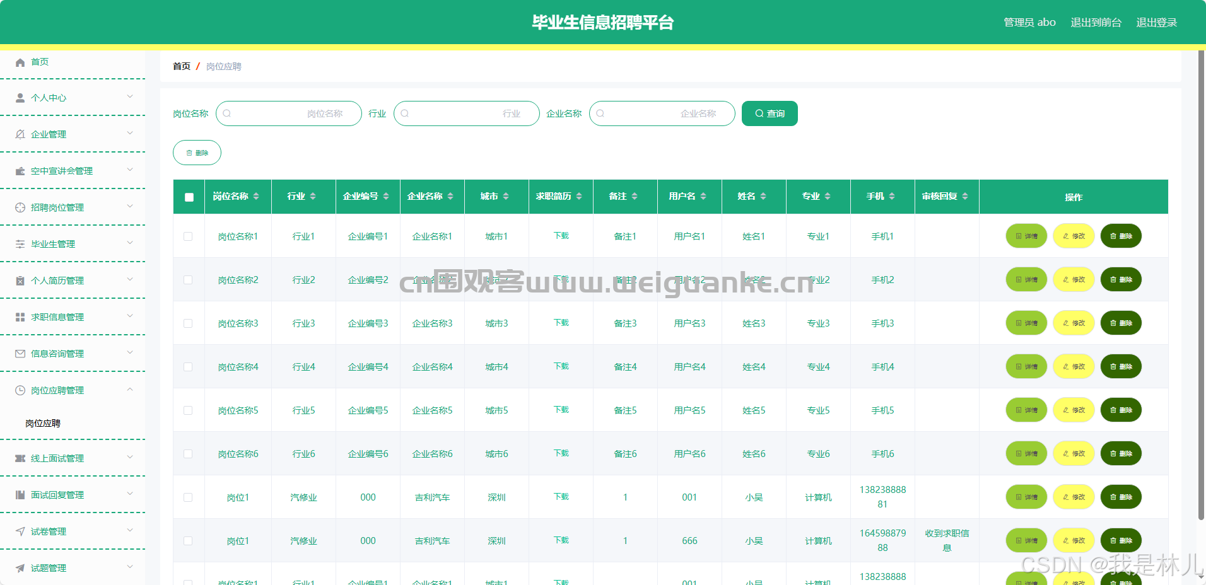The height and width of the screenshot is (585, 1206).
Task: Click the 试卷管理 send icon
Action: (20, 531)
